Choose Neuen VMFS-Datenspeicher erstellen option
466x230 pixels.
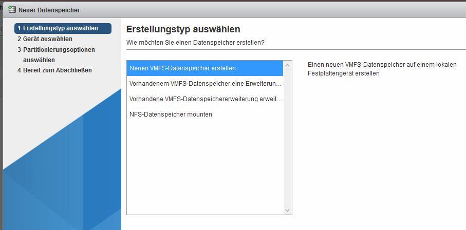205,68
